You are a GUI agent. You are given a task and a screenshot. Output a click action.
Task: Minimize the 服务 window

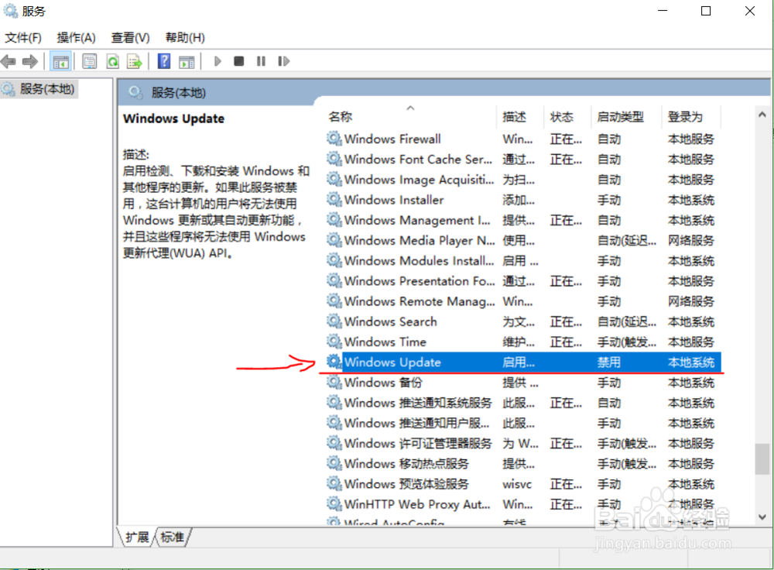pos(663,11)
